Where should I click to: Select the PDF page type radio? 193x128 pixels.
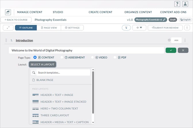(x=115, y=57)
